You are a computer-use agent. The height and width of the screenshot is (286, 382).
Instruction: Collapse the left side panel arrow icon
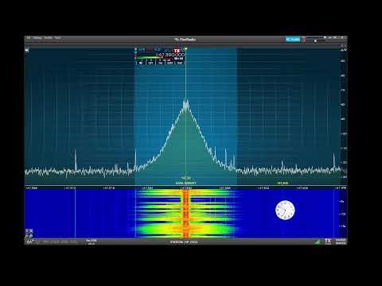27,50
